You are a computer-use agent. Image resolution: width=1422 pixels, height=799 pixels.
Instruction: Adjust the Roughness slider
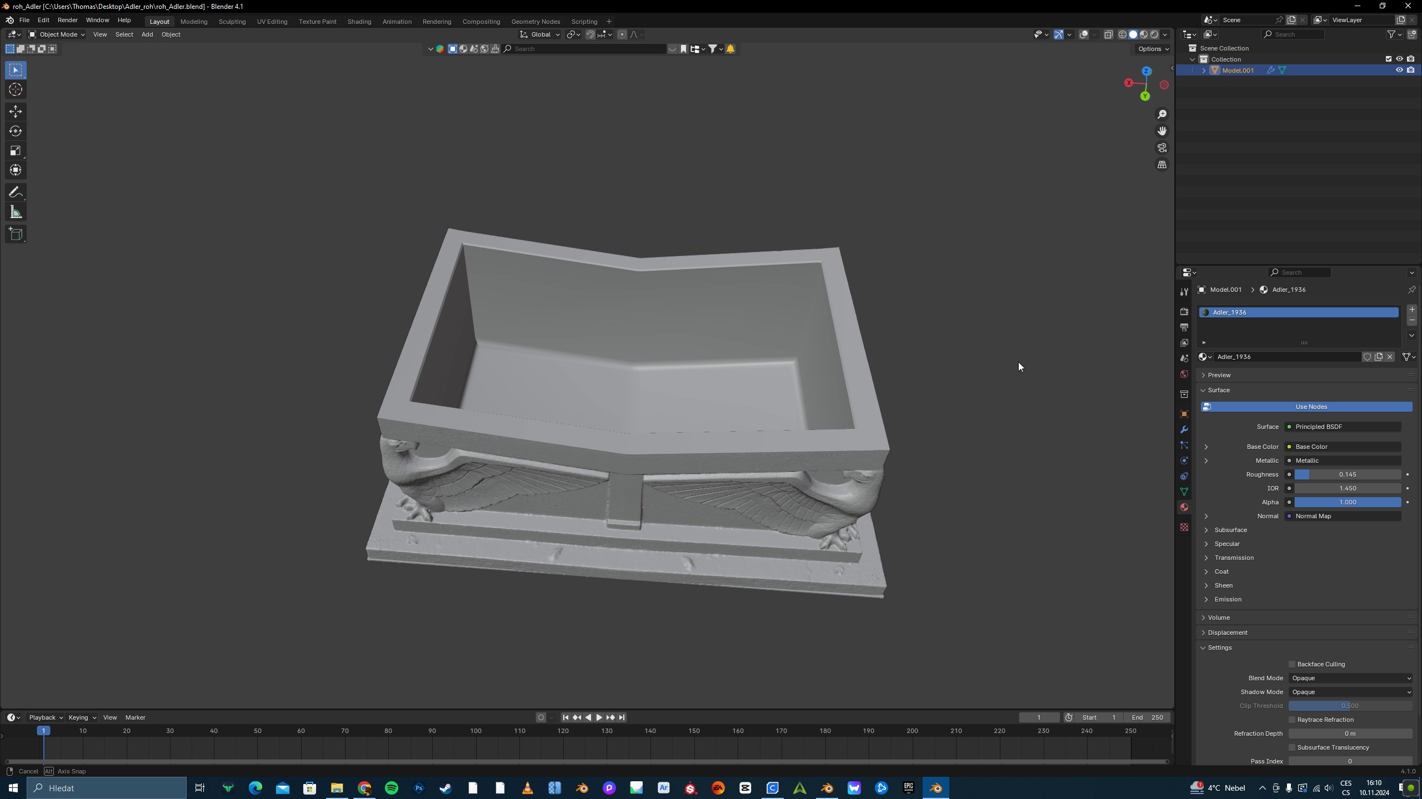[1348, 474]
